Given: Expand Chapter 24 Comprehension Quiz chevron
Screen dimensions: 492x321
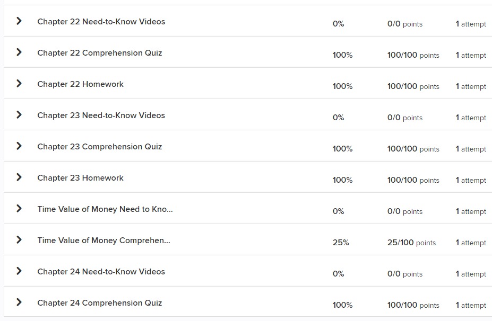Looking at the screenshot, I should (x=19, y=302).
